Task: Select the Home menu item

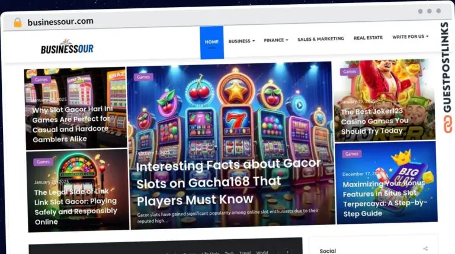Action: tap(212, 42)
